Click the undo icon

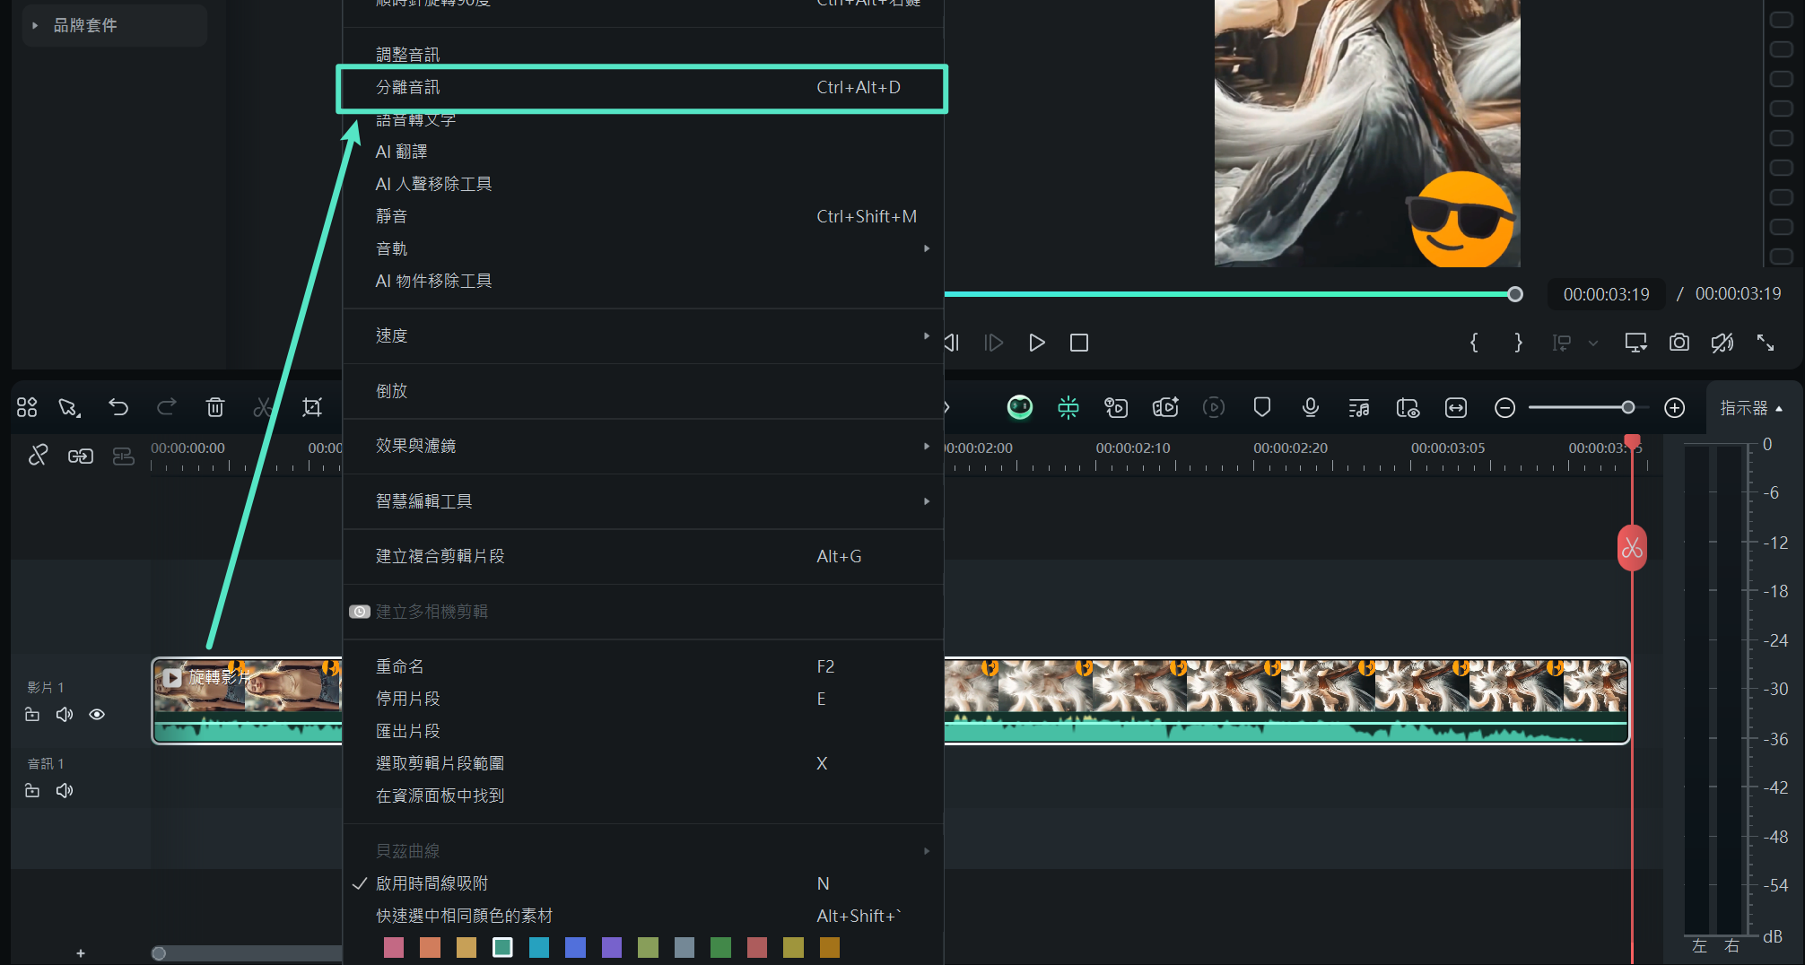(x=118, y=407)
